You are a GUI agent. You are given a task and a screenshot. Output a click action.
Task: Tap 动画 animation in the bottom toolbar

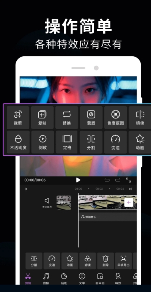point(70,261)
